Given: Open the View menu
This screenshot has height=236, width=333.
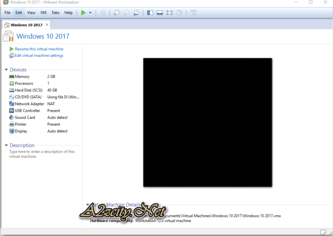Looking at the screenshot, I should point(31,13).
